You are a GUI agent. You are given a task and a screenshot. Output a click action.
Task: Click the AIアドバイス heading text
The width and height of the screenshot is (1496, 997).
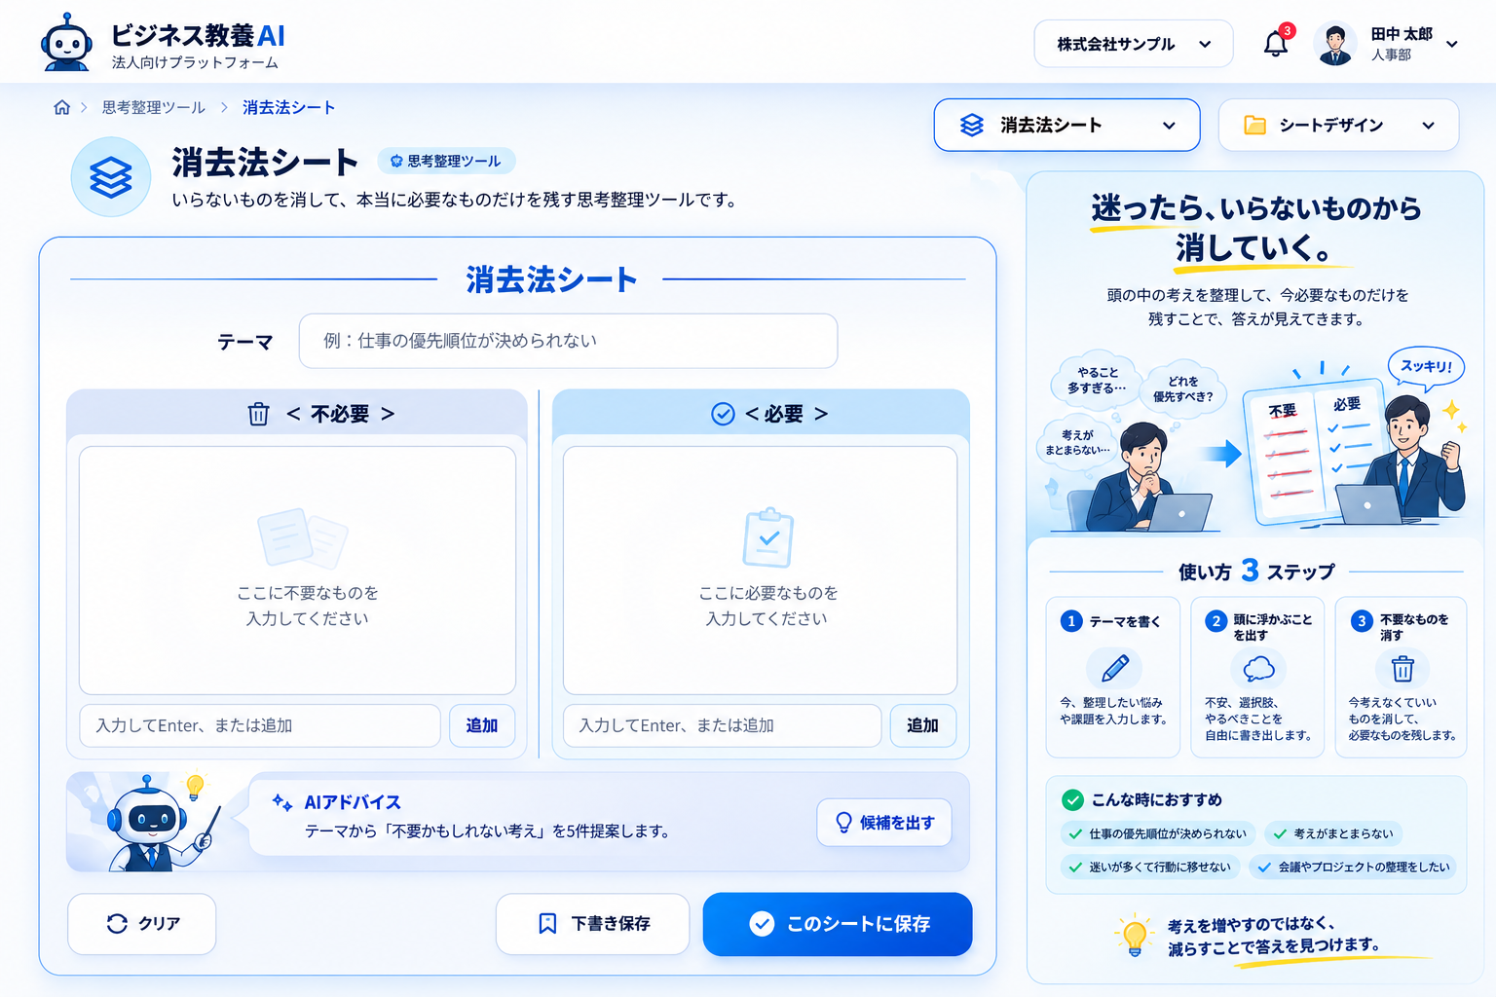353,802
